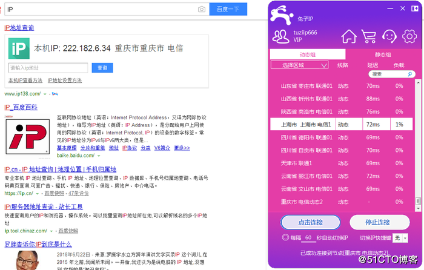Image resolution: width=424 pixels, height=270 pixels.
Task: Open the IP_百度百科 result link
Action: [21, 107]
